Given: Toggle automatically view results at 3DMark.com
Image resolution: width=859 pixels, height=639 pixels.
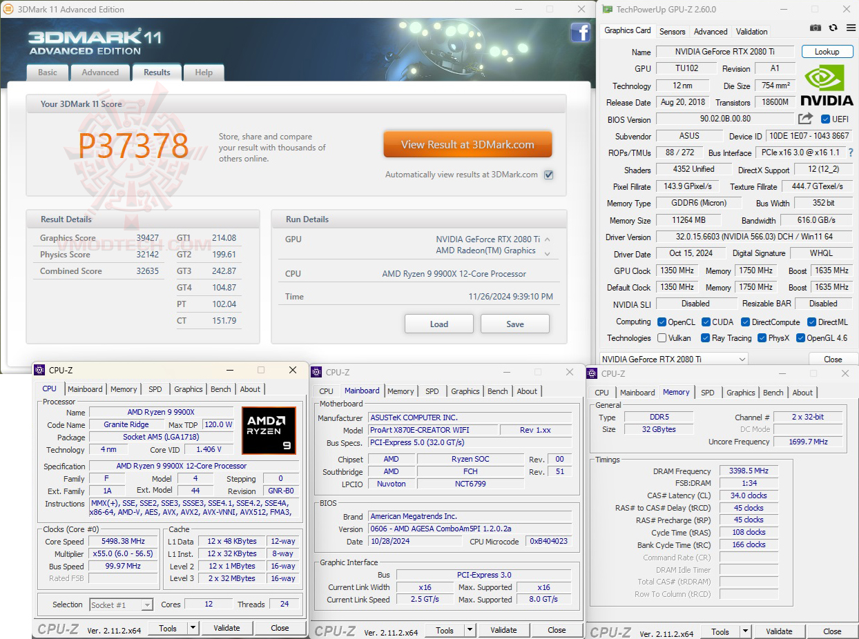Looking at the screenshot, I should (548, 175).
